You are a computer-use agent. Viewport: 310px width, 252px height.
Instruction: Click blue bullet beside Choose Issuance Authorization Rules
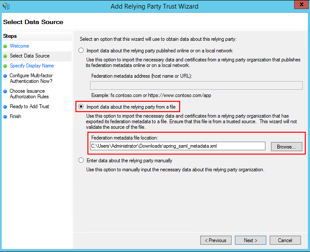click(5, 91)
